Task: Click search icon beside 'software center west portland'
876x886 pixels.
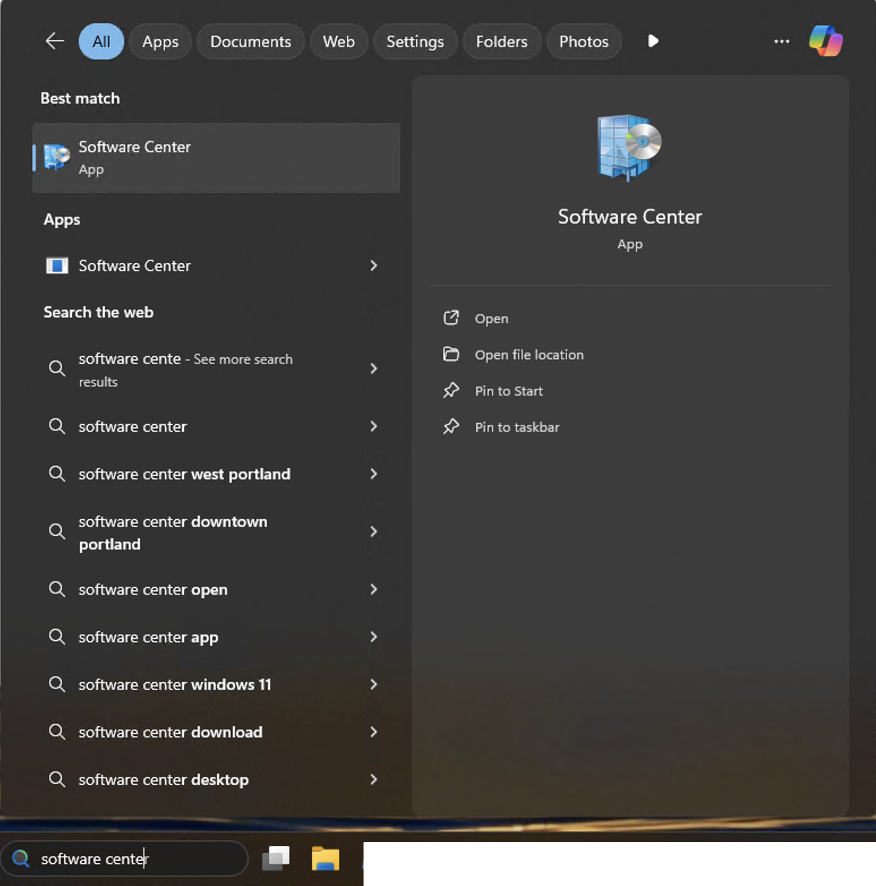Action: 57,474
